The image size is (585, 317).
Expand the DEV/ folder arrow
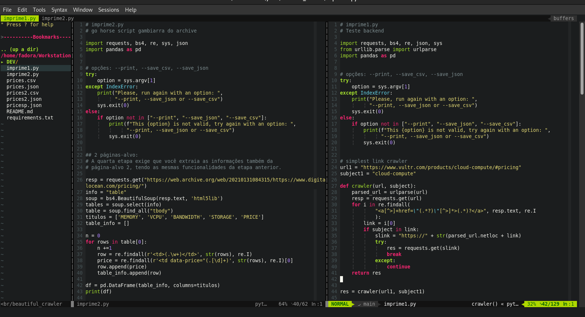(x=2, y=62)
